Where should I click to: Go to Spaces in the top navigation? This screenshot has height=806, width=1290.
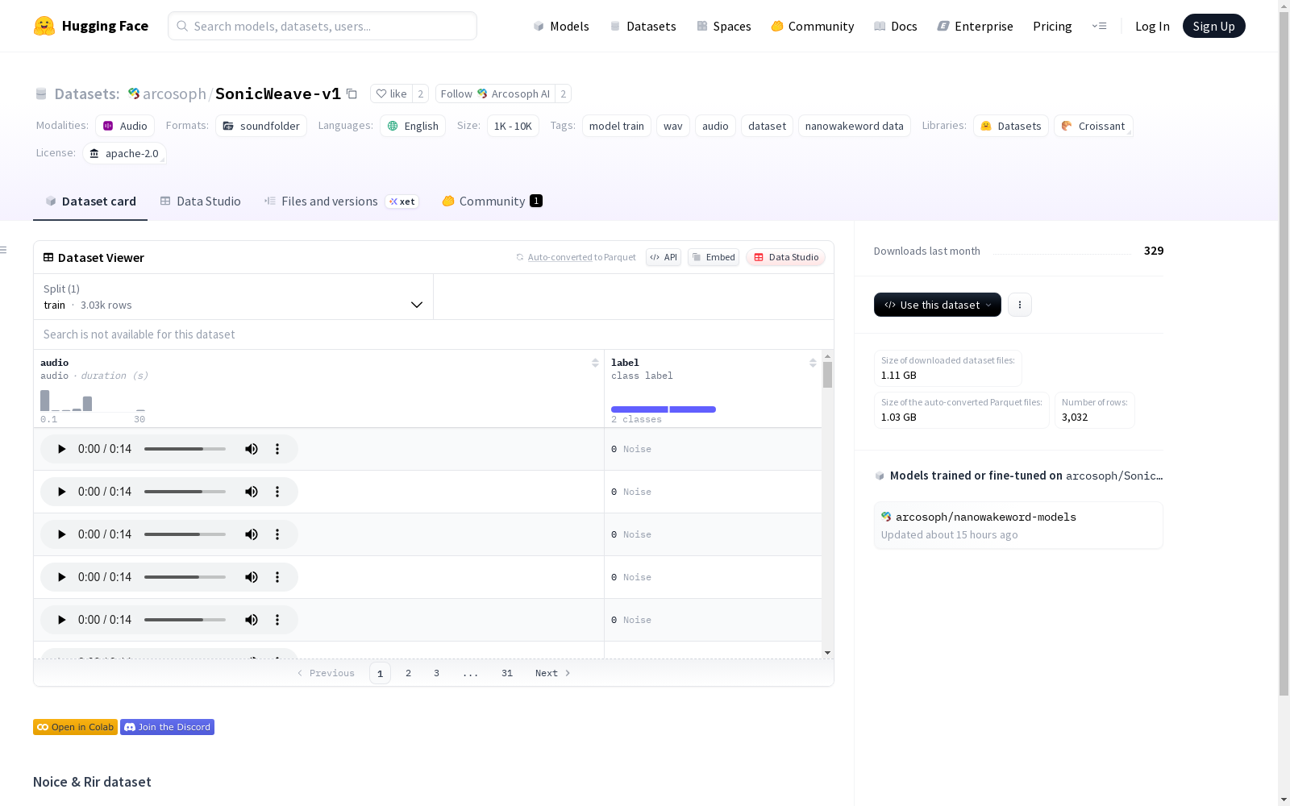[724, 26]
